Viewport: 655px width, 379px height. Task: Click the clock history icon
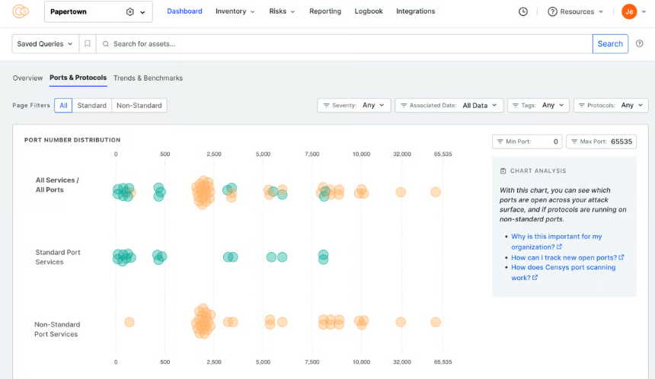click(523, 11)
